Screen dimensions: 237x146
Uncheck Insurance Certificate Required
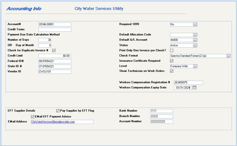[x=172, y=61]
